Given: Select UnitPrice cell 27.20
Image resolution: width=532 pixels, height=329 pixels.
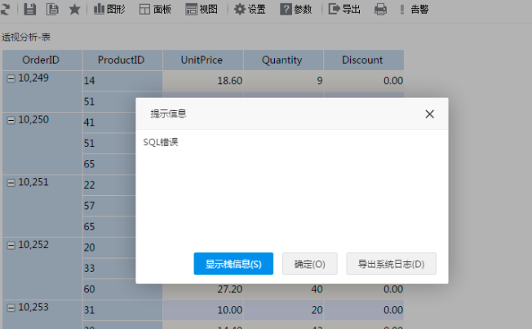Looking at the screenshot, I should coord(203,289).
